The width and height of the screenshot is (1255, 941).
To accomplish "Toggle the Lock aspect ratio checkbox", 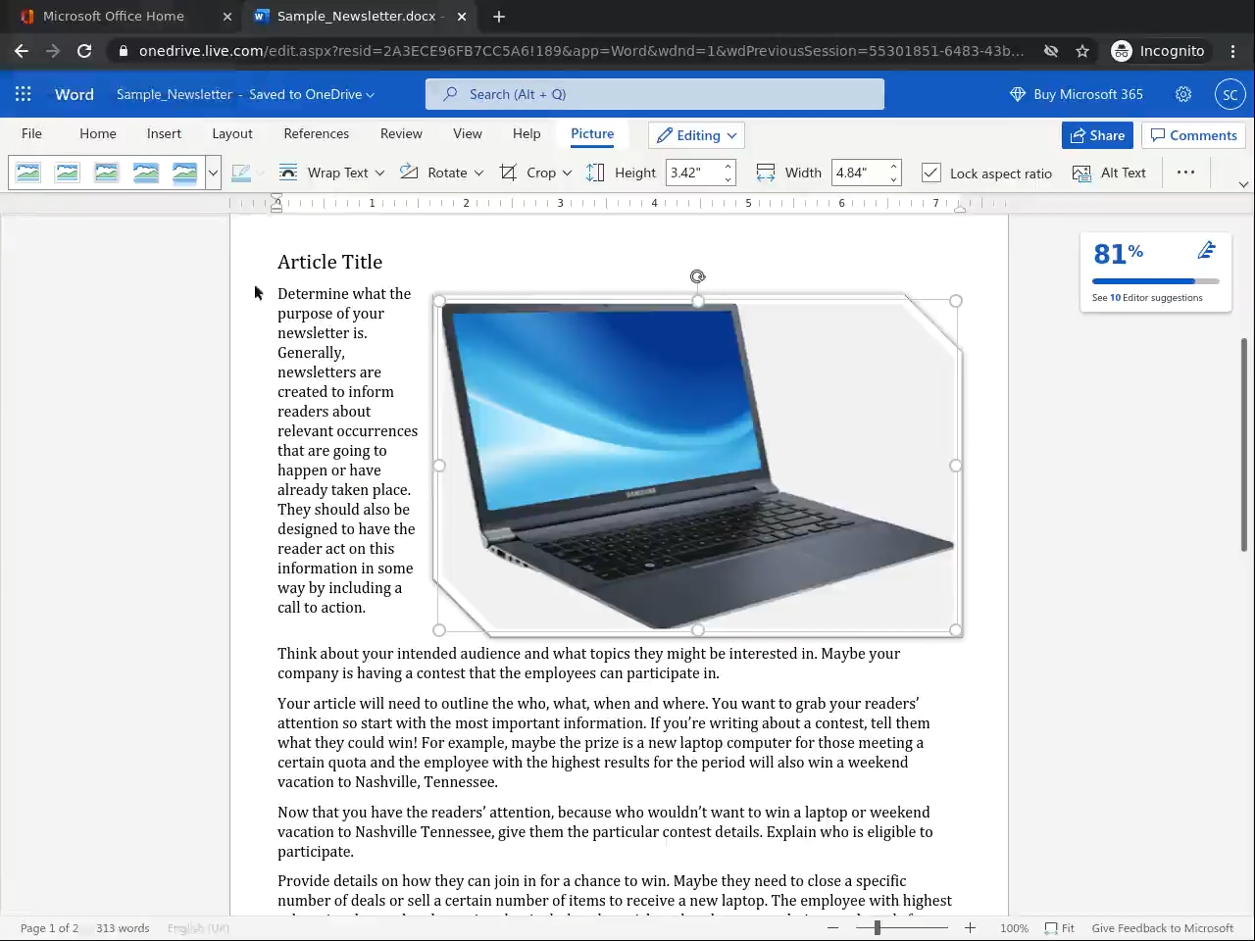I will click(931, 173).
